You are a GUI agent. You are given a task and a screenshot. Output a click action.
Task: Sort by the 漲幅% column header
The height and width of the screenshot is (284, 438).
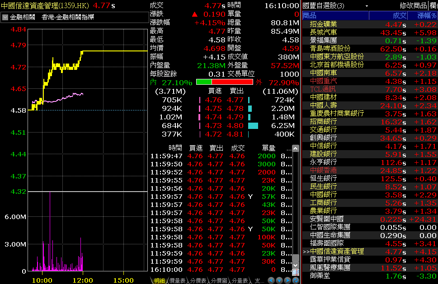point(423,15)
